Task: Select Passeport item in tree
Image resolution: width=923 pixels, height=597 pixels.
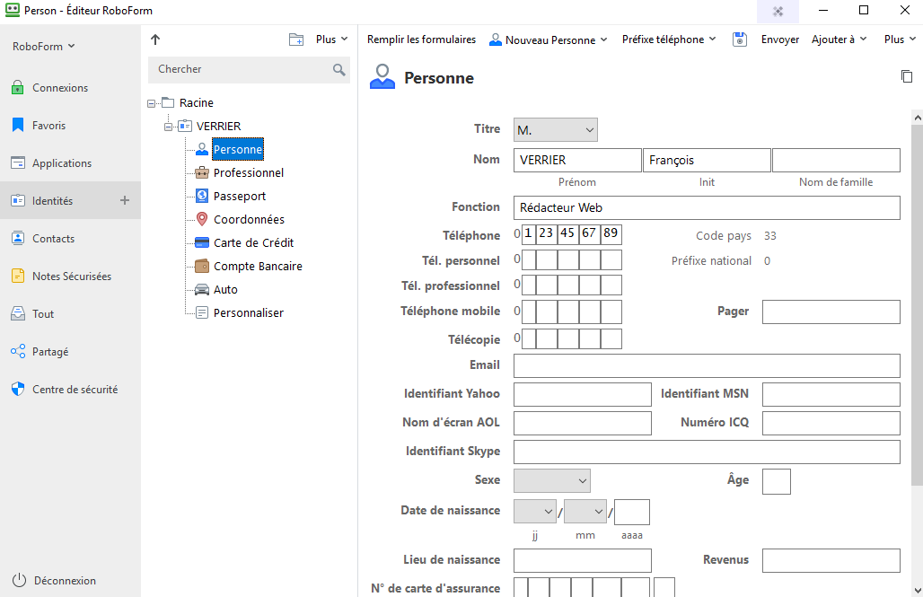Action: pos(231,196)
